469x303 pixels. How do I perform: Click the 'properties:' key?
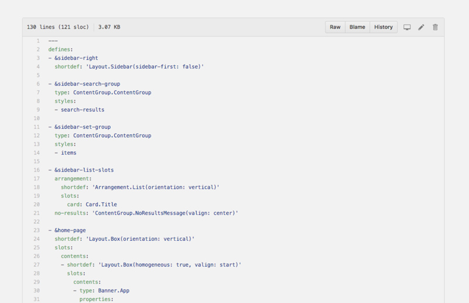click(96, 299)
